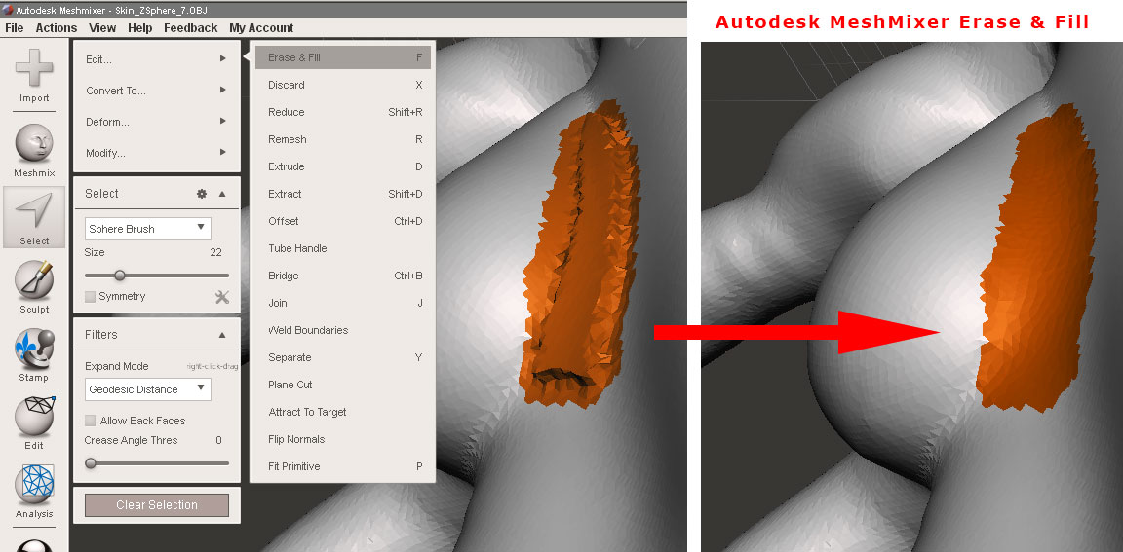This screenshot has height=552, width=1123.
Task: Collapse the Filters panel triangle
Action: coord(222,335)
